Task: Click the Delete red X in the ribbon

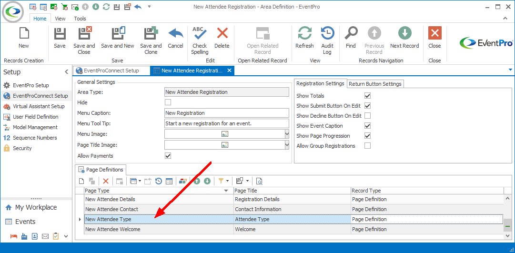Action: [x=222, y=33]
